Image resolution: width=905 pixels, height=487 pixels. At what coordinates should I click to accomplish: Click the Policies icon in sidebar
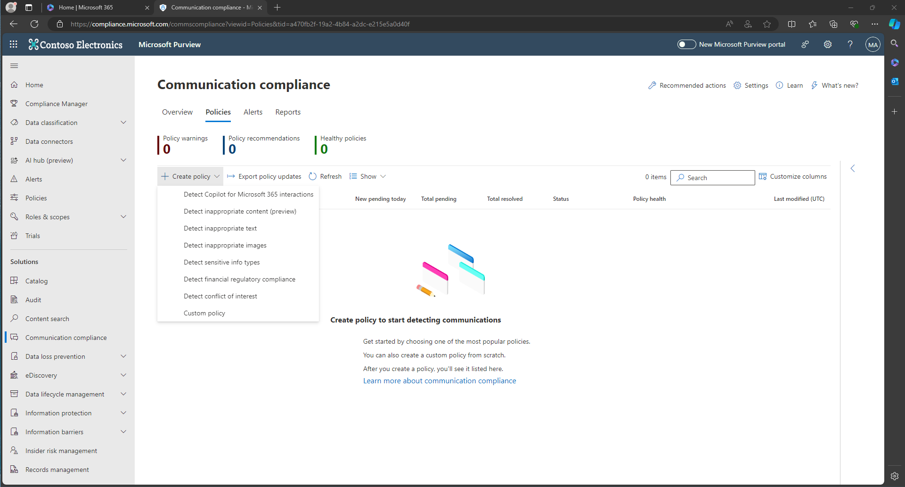[x=14, y=198]
